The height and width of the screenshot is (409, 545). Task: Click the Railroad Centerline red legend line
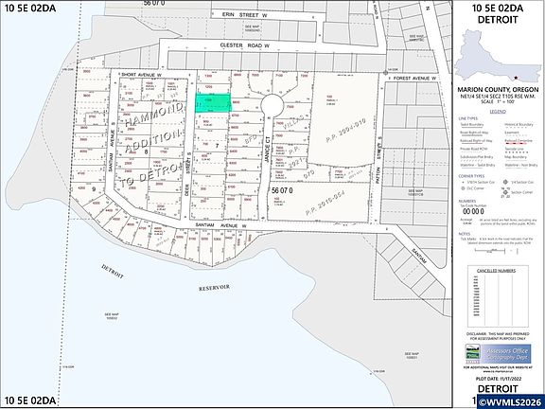519,141
